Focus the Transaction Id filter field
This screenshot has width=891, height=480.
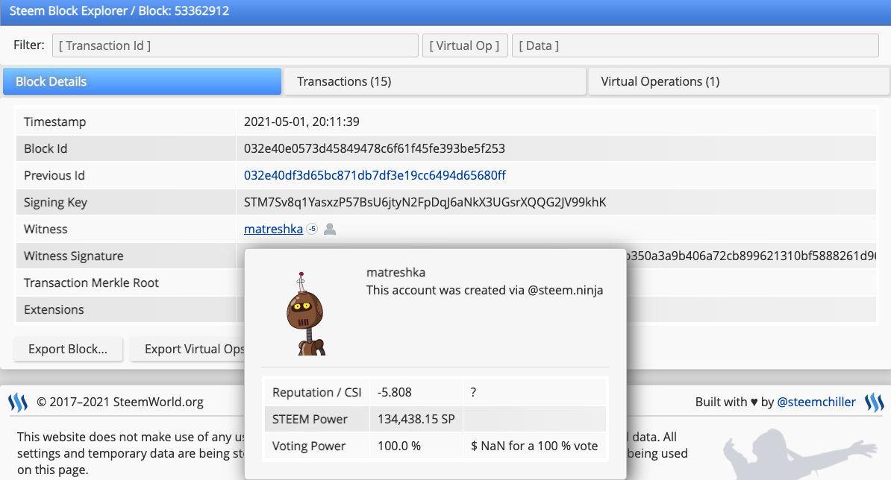235,45
